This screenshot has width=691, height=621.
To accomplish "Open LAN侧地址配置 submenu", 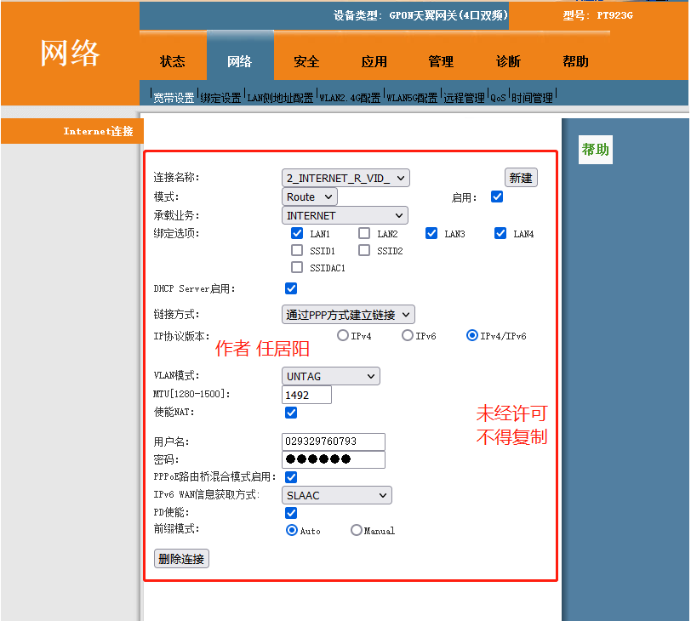I will click(x=280, y=98).
